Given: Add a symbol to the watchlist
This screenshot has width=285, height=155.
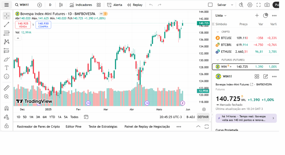Looking at the screenshot, I should click(257, 16).
